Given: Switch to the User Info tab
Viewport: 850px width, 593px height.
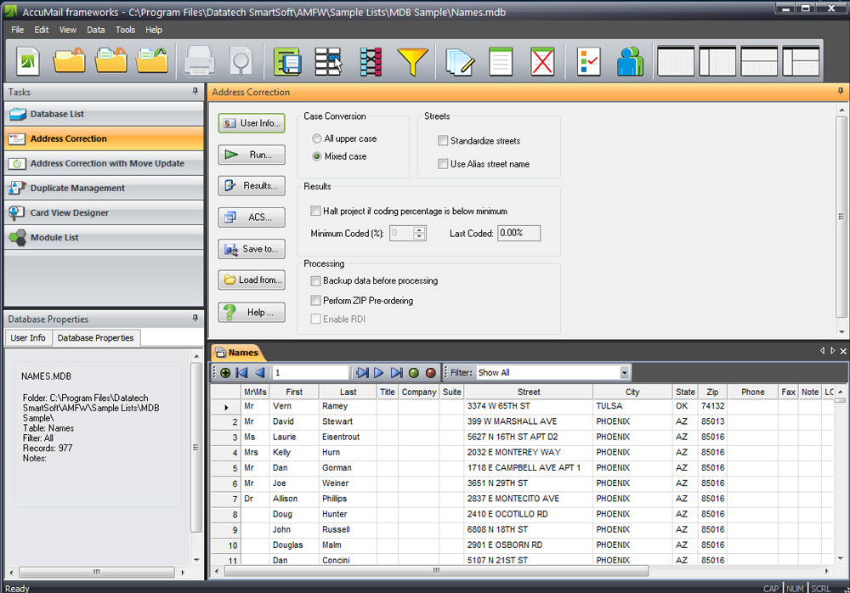Looking at the screenshot, I should pyautogui.click(x=27, y=337).
